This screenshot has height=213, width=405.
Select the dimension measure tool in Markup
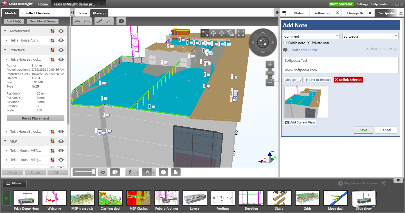[x=77, y=21]
